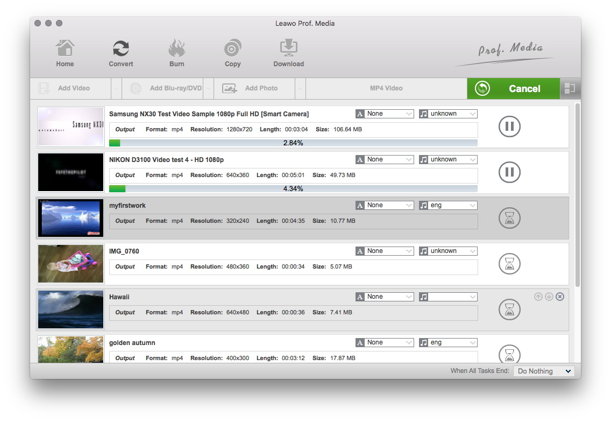Screen dimensions: 611x422
Task: Open the Home module
Action: pos(65,53)
